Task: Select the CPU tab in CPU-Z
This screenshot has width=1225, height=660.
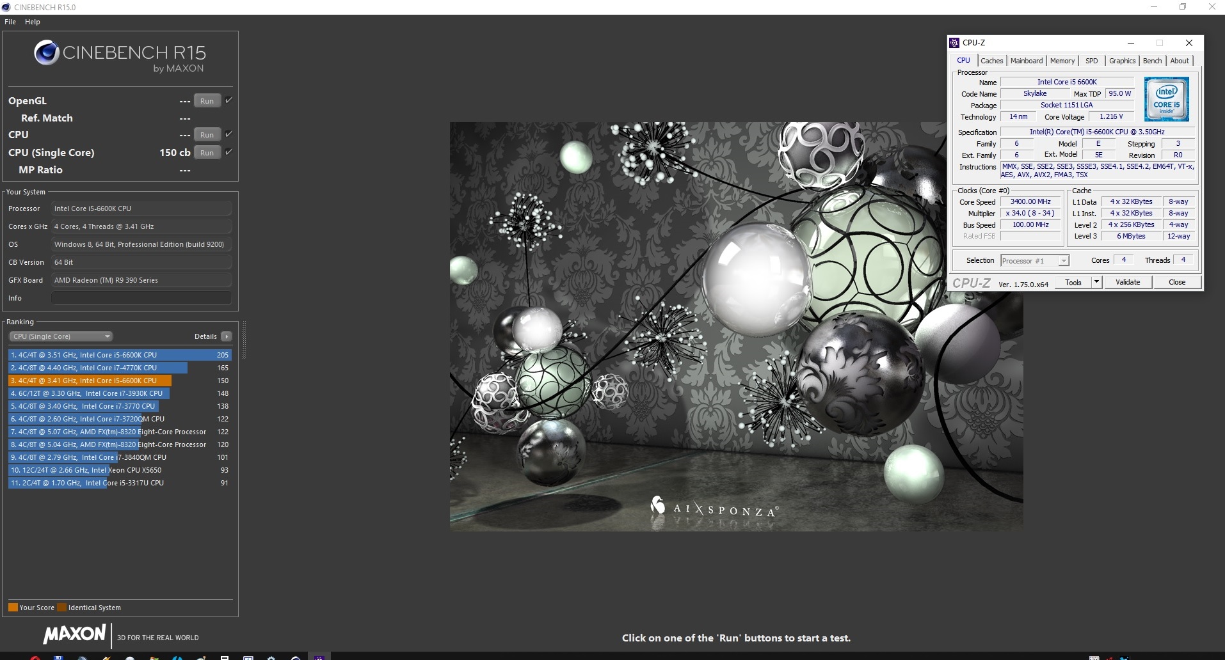Action: coord(963,60)
